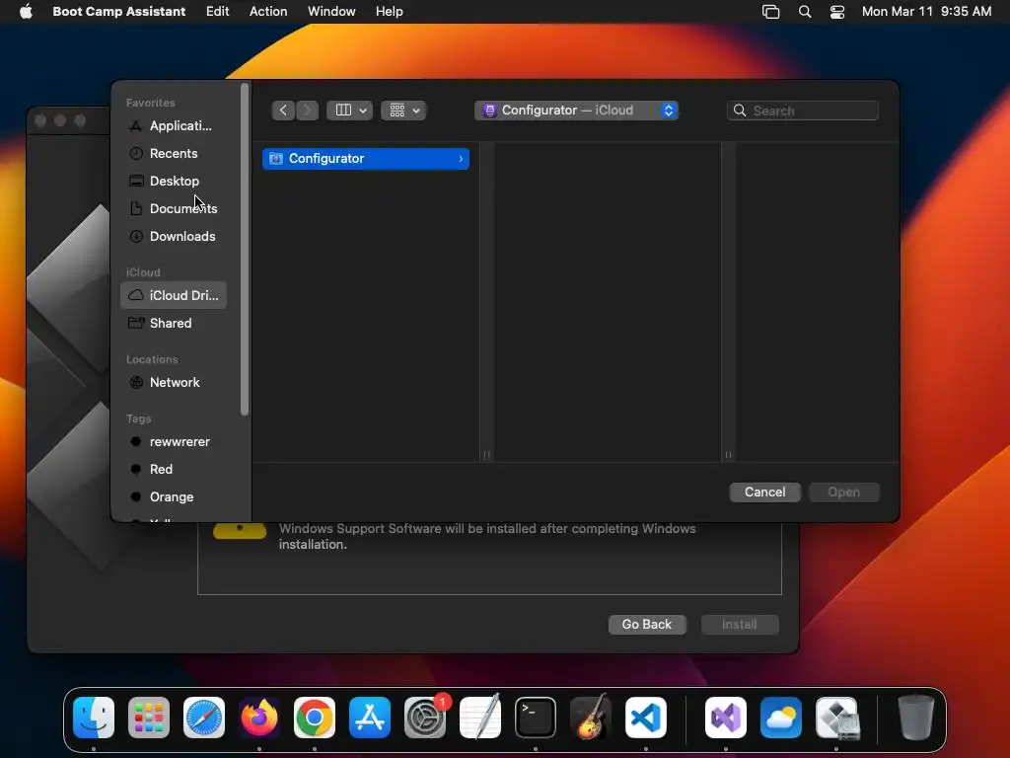Select Desktop in the sidebar

point(174,182)
